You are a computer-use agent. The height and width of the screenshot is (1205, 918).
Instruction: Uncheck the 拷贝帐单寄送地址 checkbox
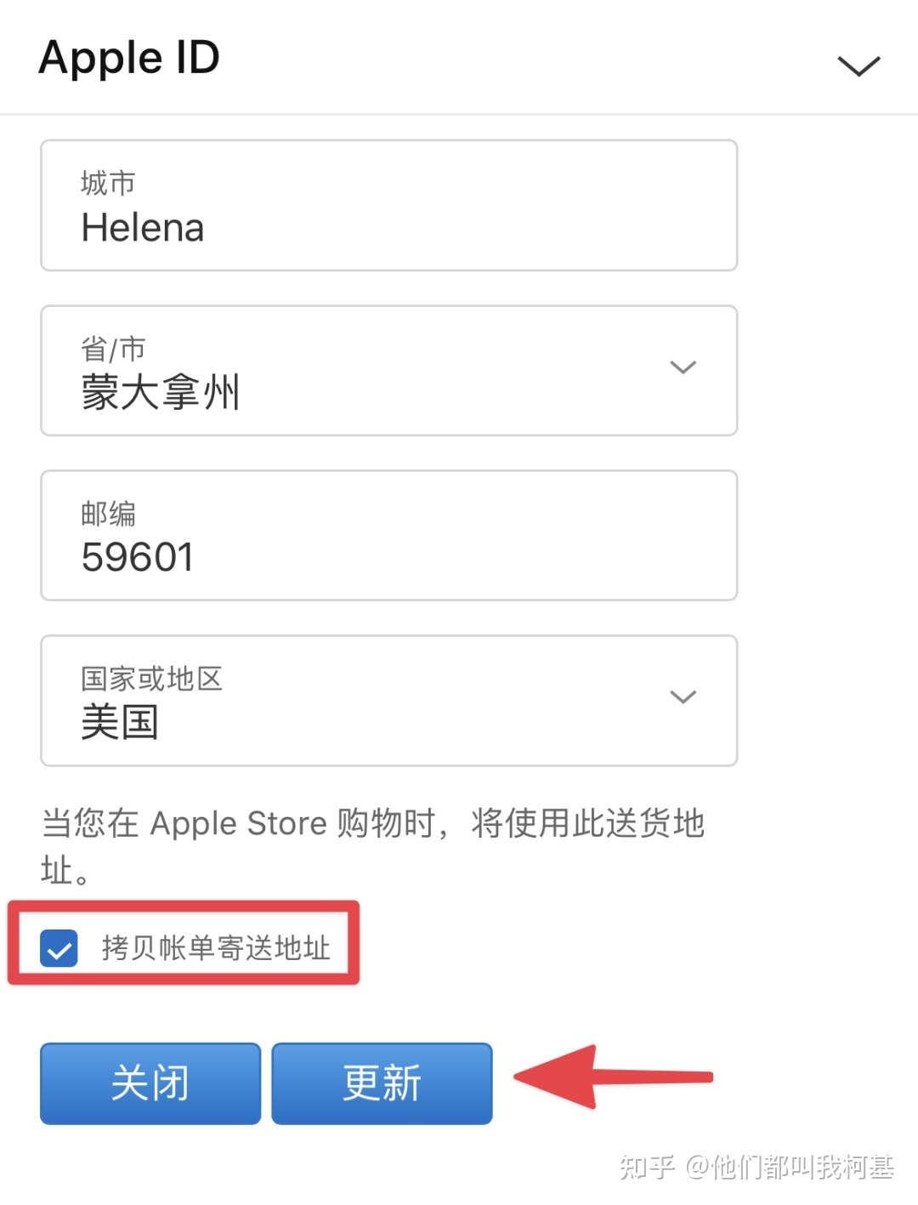click(x=59, y=948)
